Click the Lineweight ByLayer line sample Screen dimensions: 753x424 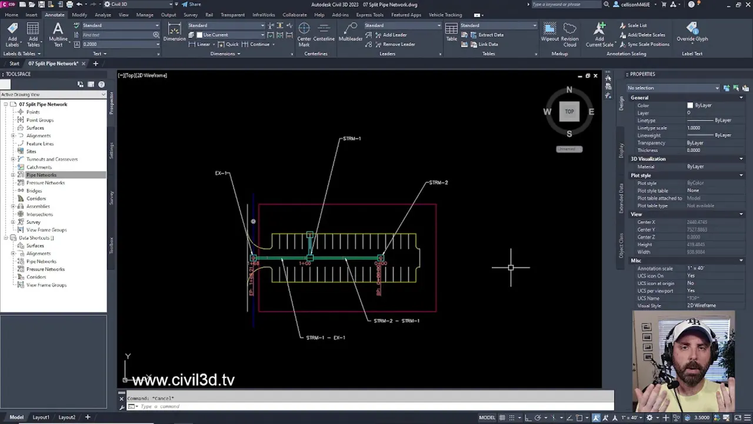[700, 135]
